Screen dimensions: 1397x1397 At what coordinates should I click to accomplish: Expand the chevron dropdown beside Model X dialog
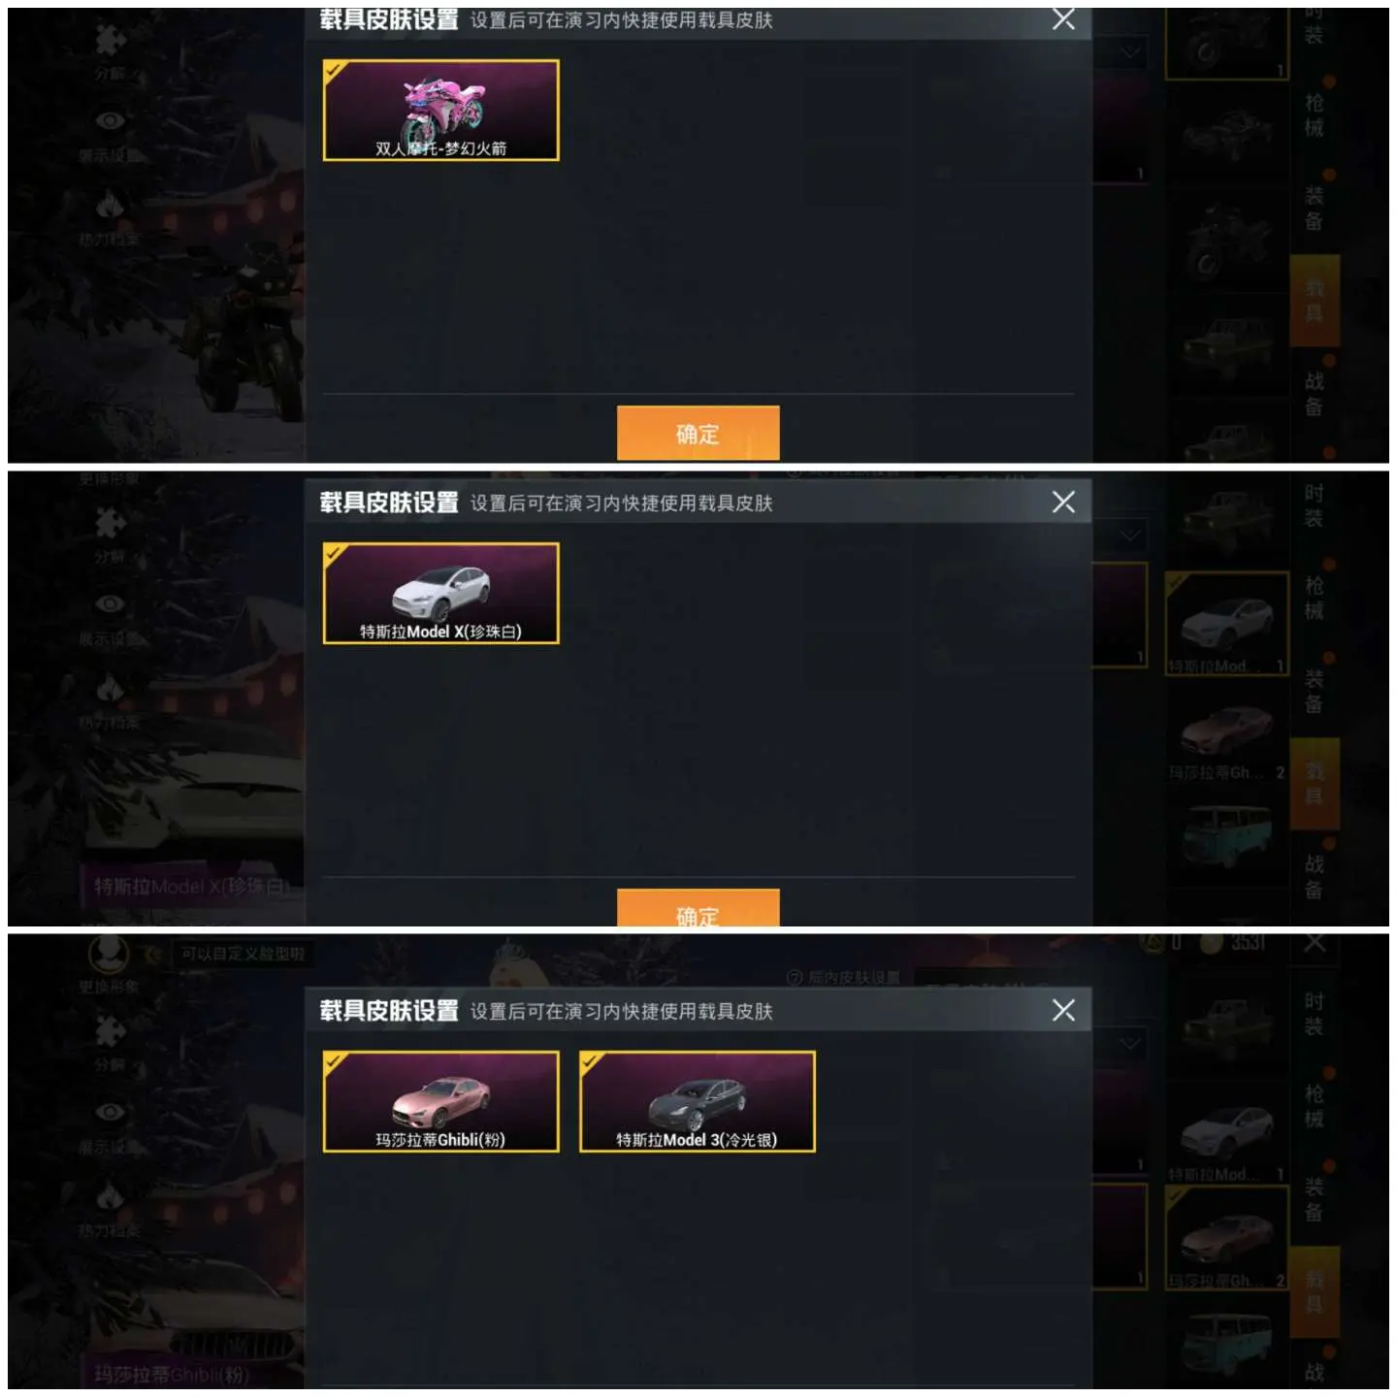[1130, 536]
